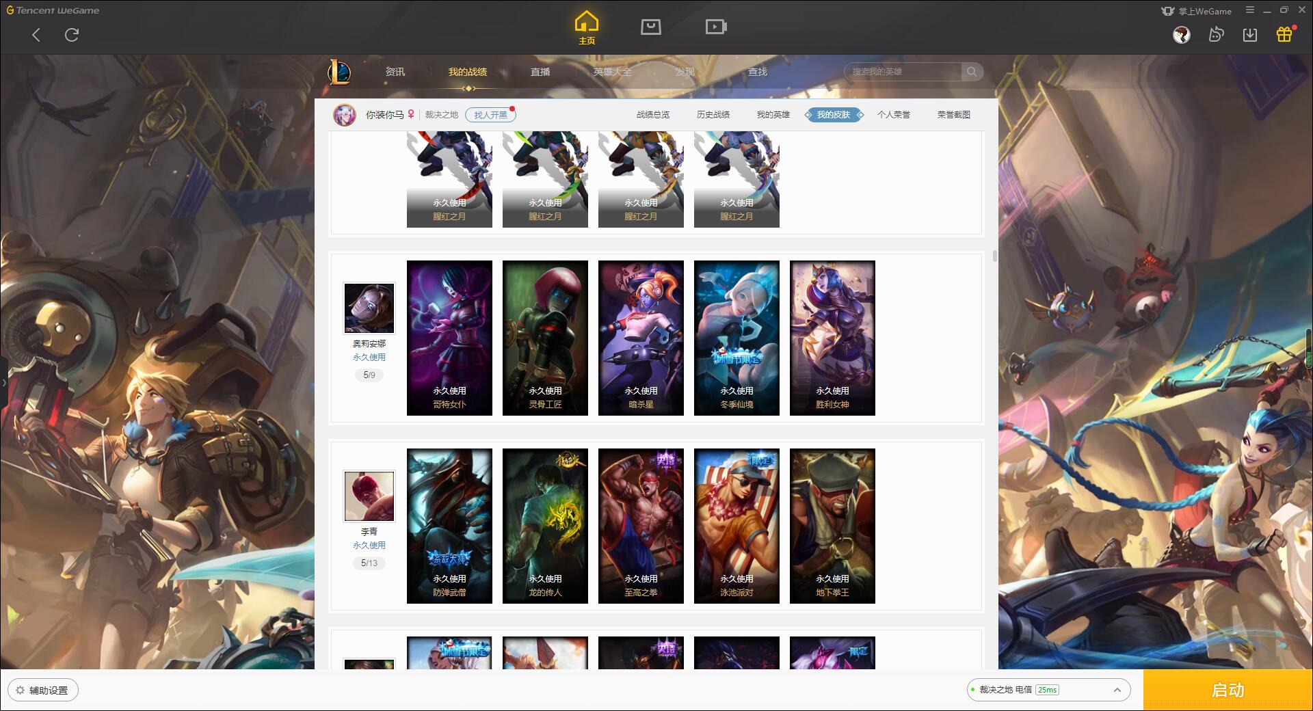Click the hero search magnifier icon
Image resolution: width=1313 pixels, height=711 pixels.
[972, 72]
